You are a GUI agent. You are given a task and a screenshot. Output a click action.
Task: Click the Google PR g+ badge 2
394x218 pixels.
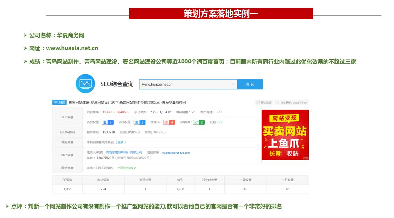[199, 122]
